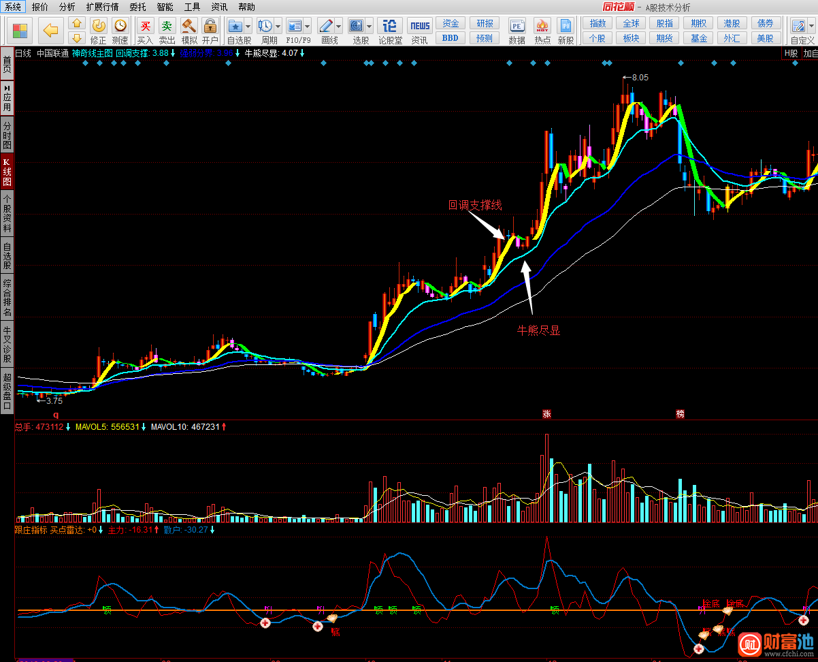Click the 期货 button
This screenshot has width=818, height=662.
665,38
